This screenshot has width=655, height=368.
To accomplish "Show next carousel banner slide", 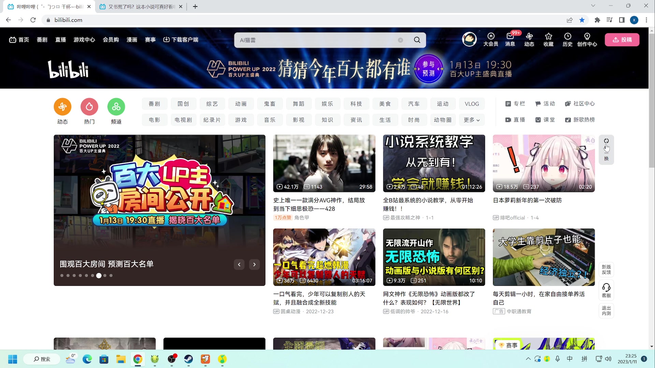I will point(254,264).
